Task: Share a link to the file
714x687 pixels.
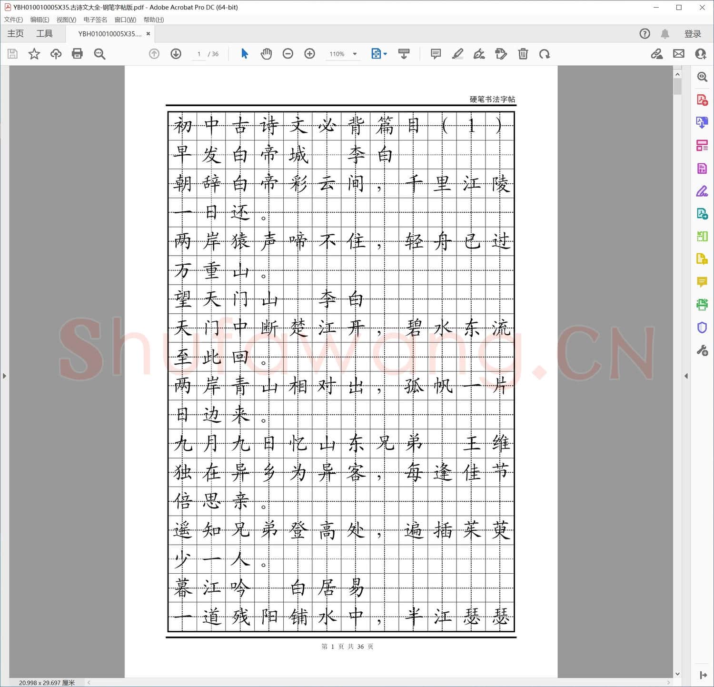Action: pos(657,54)
